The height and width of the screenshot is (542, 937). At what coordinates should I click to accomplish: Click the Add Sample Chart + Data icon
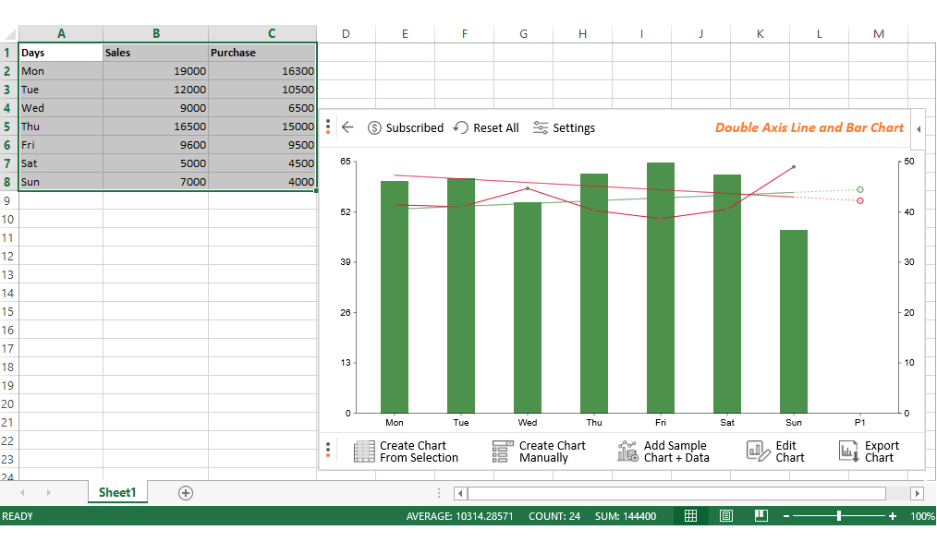coord(627,452)
